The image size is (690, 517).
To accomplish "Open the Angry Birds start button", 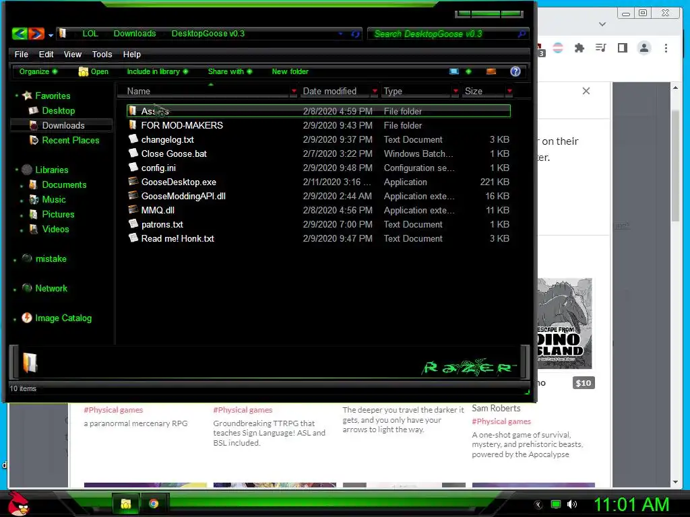I will click(18, 504).
